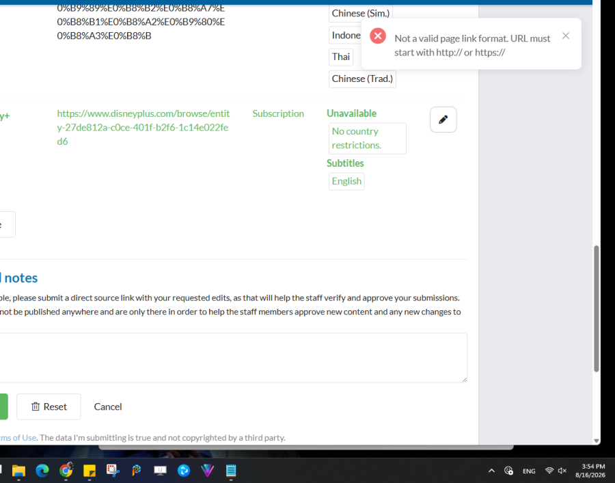Screen dimensions: 615x483
Task: Open the monitor icon app in taskbar
Action: point(160,470)
